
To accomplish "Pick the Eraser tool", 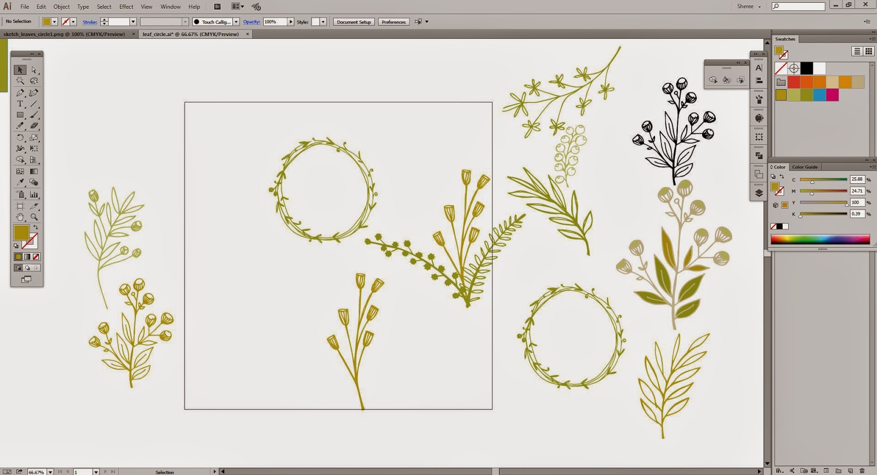I will coord(34,126).
